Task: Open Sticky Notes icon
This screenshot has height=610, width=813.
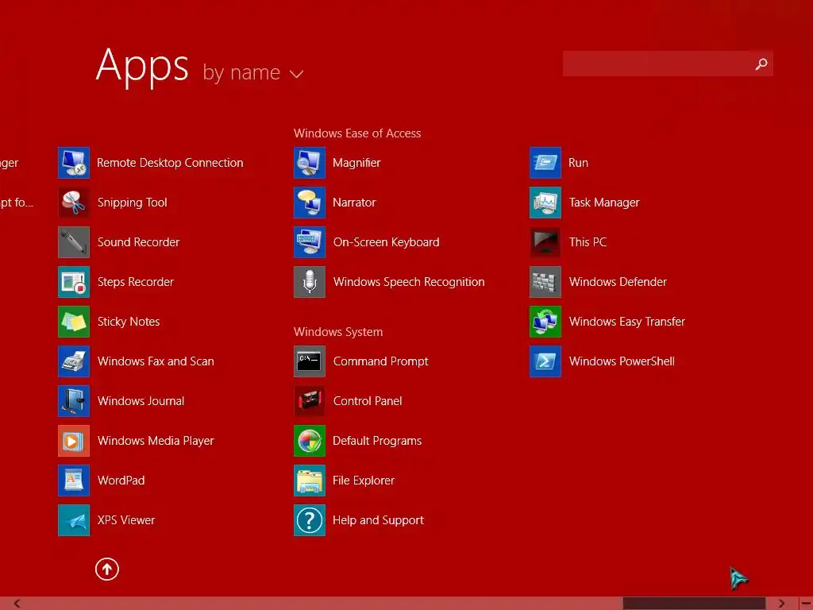Action: coord(74,322)
